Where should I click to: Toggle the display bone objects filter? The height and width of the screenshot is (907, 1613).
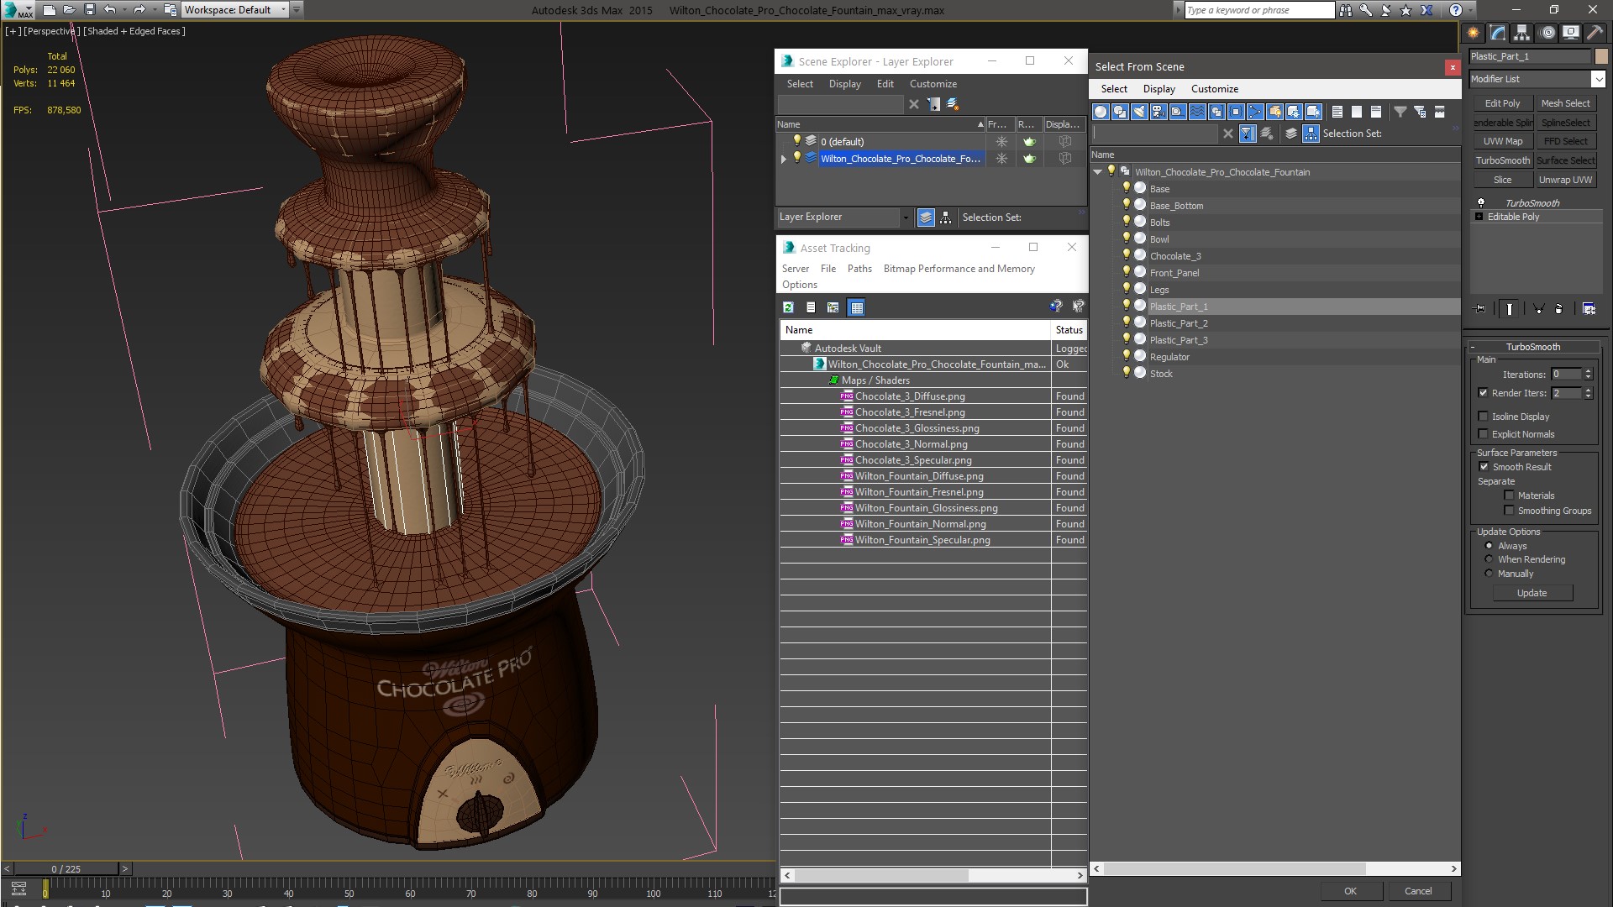1255,112
